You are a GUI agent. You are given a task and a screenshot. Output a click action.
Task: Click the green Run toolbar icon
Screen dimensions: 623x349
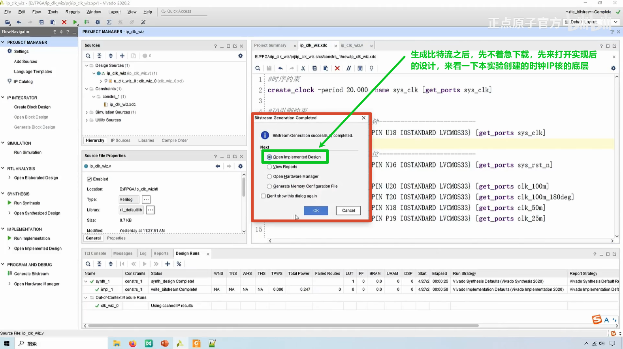tap(75, 22)
